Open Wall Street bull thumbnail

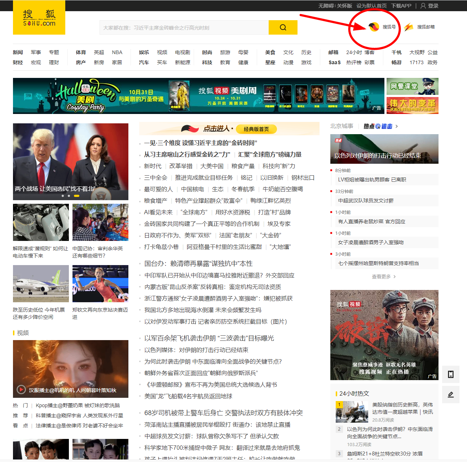click(352, 412)
